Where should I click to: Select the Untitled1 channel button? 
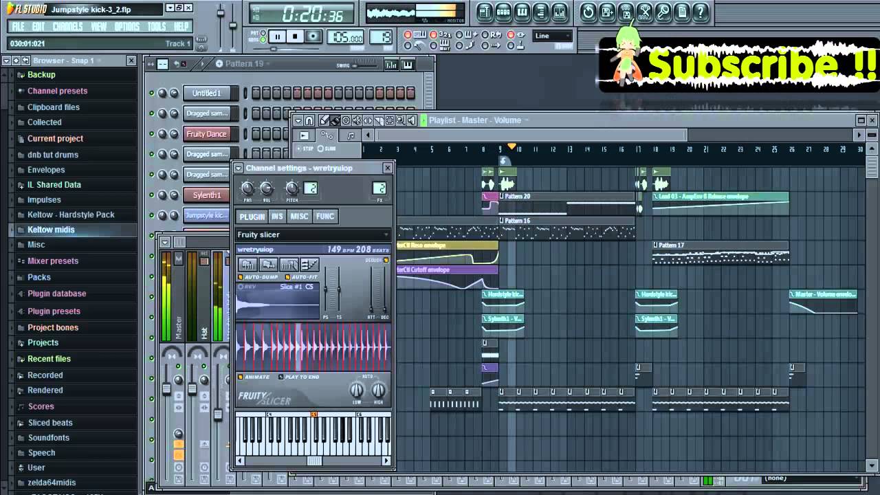click(206, 93)
